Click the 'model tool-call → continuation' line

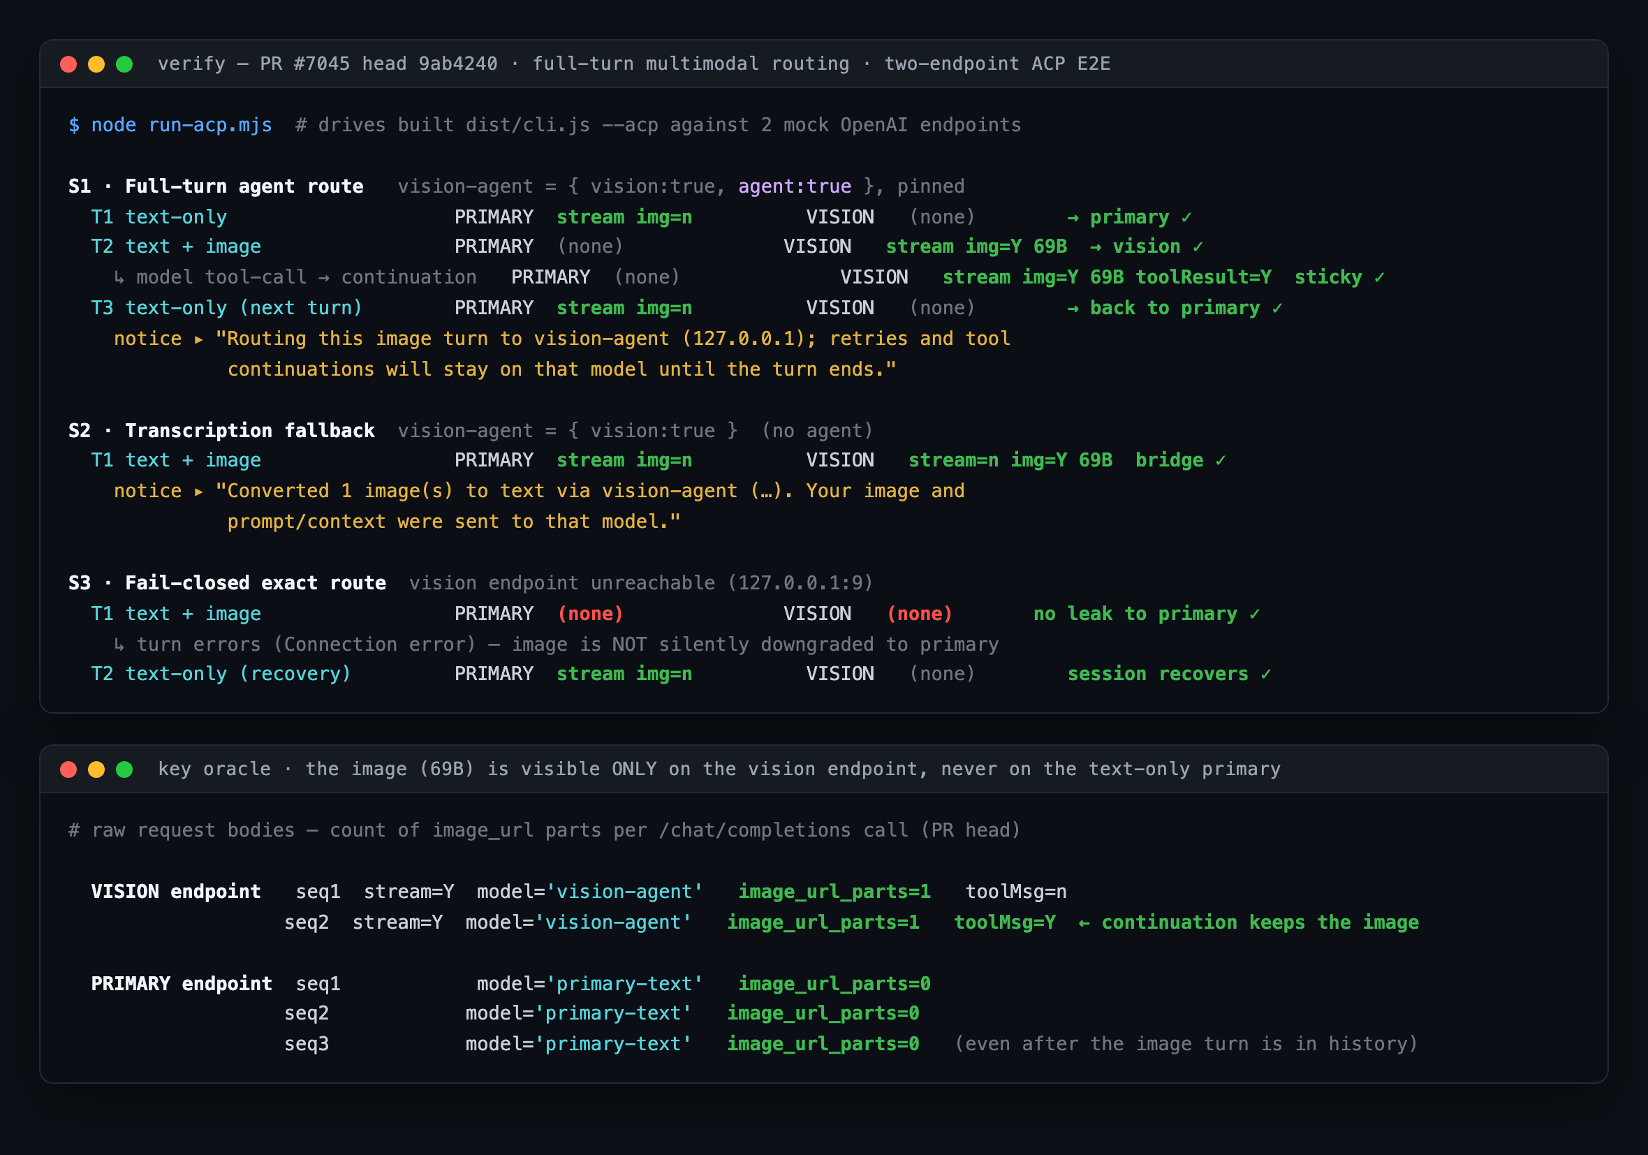(295, 277)
